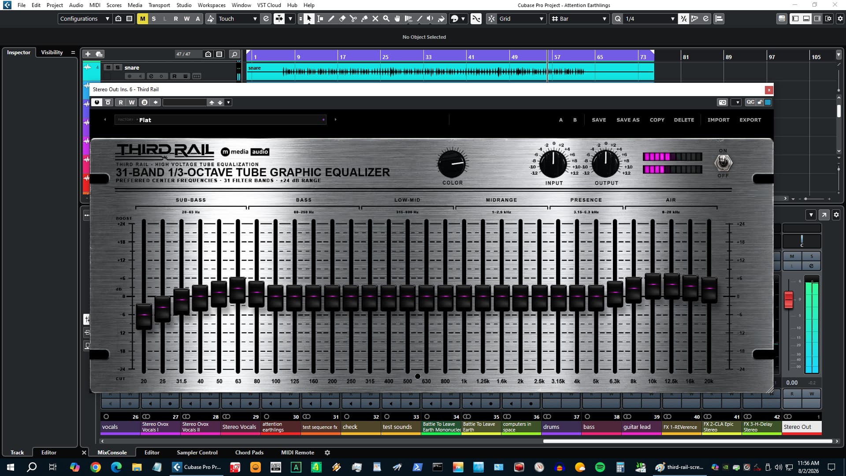This screenshot has width=846, height=476.
Task: Select the Range Selection tool
Action: tap(320, 19)
